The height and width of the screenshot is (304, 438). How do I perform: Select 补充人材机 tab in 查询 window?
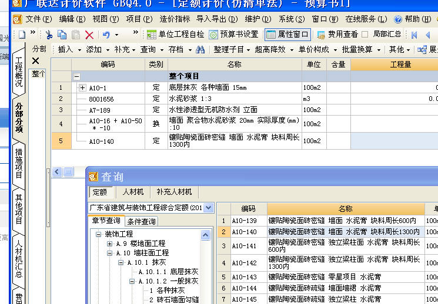[x=174, y=192]
